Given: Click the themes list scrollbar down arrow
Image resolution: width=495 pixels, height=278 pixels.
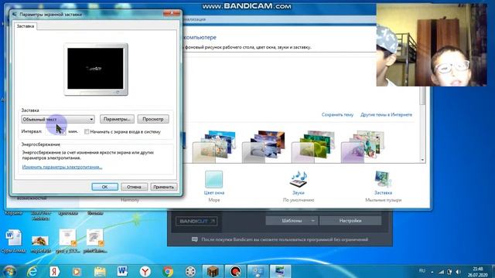Looking at the screenshot, I should click(422, 160).
